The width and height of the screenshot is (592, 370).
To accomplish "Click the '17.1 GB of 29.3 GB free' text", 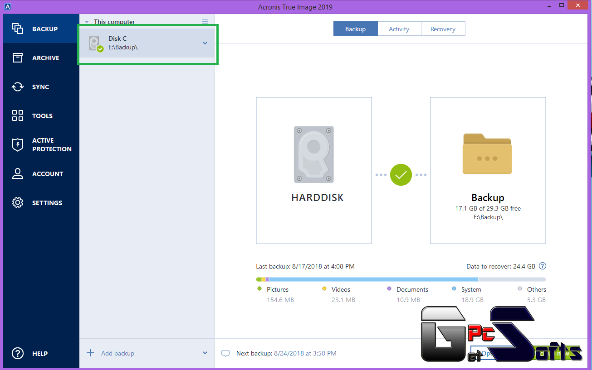I will click(488, 209).
